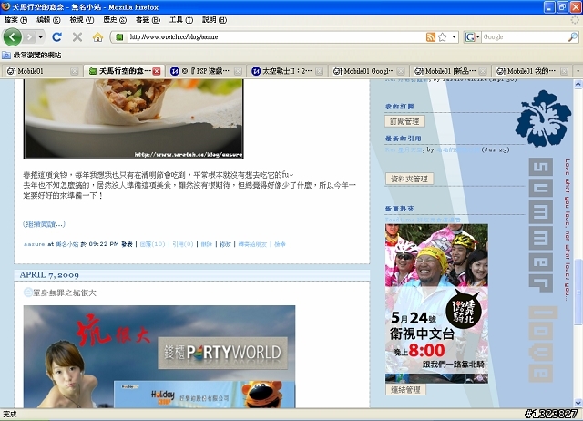Click the 無名小站 link in post footer

(66, 244)
